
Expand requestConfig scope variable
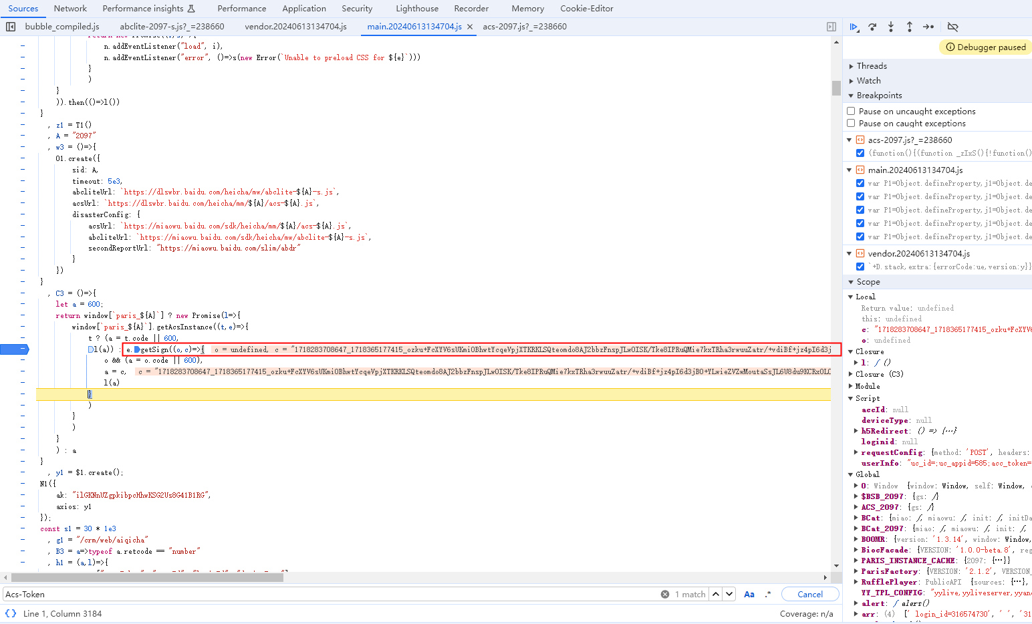tap(856, 452)
